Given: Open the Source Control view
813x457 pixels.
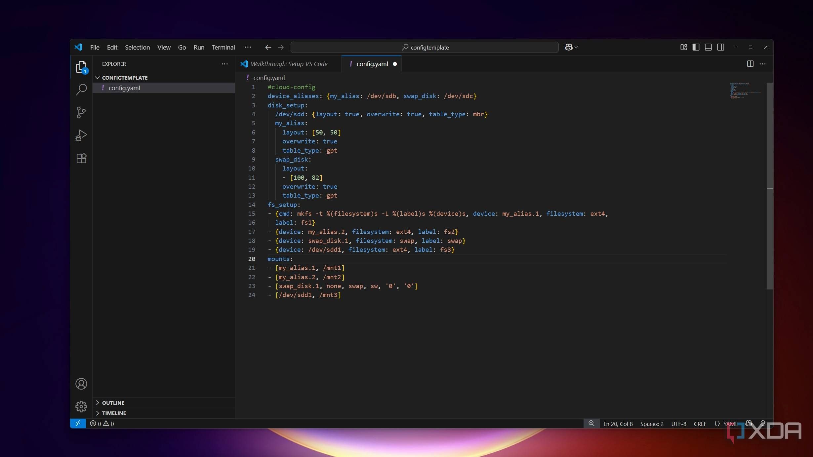Looking at the screenshot, I should [81, 112].
